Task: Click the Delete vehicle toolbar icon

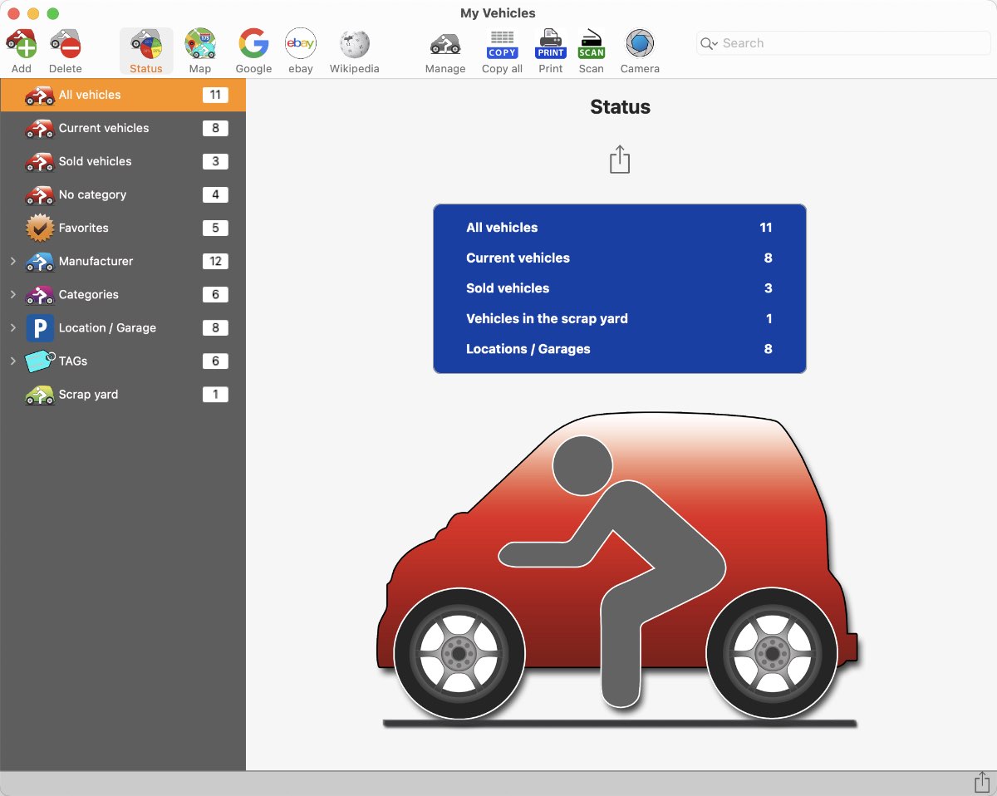Action: pos(66,43)
